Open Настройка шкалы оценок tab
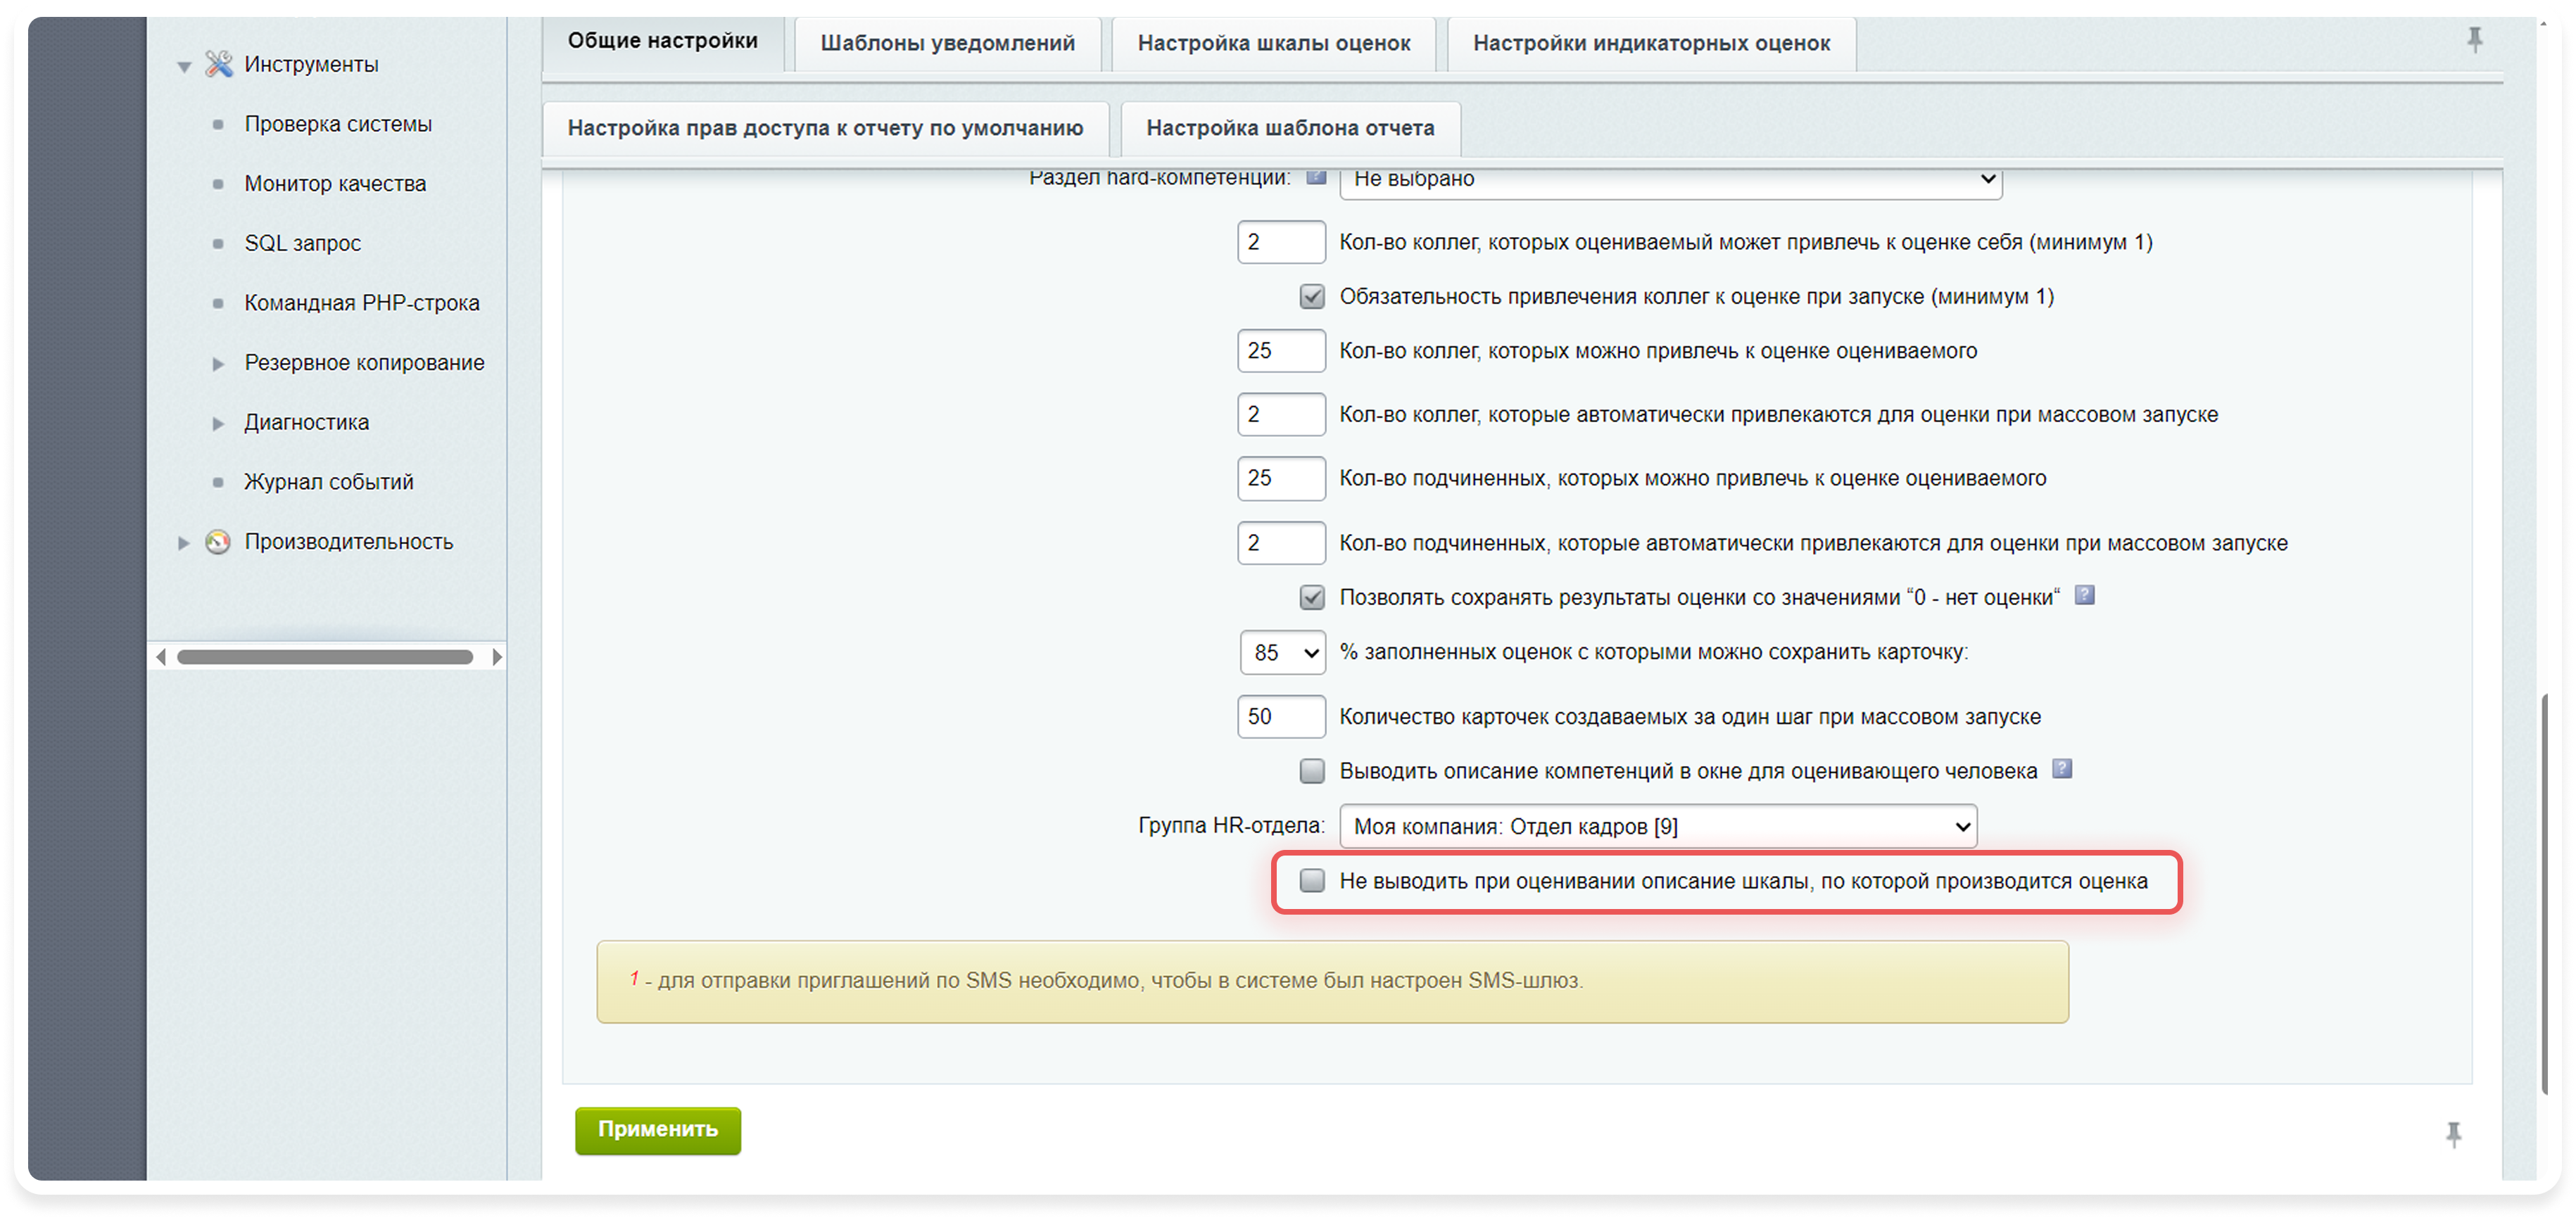 (x=1273, y=43)
